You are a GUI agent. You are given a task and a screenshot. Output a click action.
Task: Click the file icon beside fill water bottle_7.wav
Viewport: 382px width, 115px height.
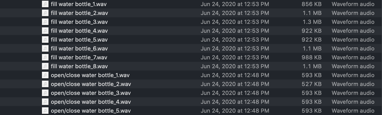(x=45, y=57)
